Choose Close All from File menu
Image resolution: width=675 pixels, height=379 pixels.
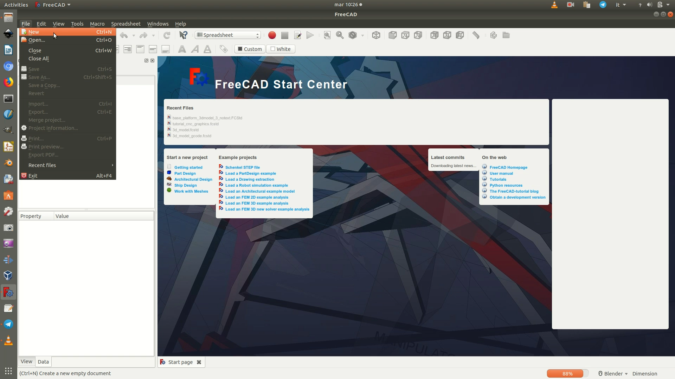click(67, 59)
